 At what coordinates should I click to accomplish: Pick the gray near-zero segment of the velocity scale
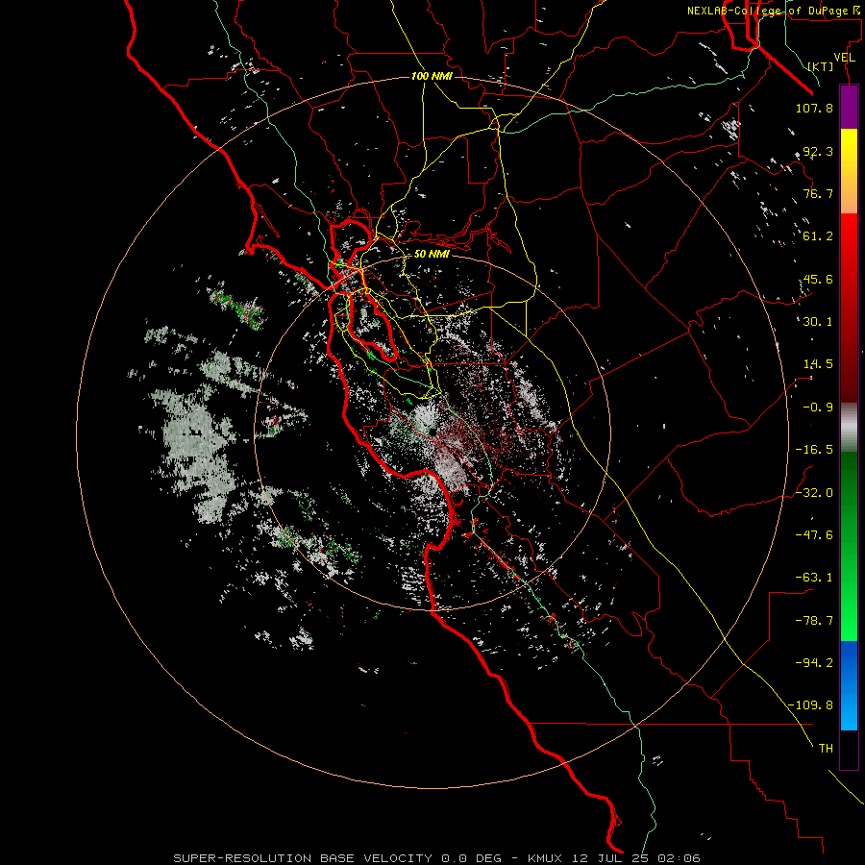849,428
